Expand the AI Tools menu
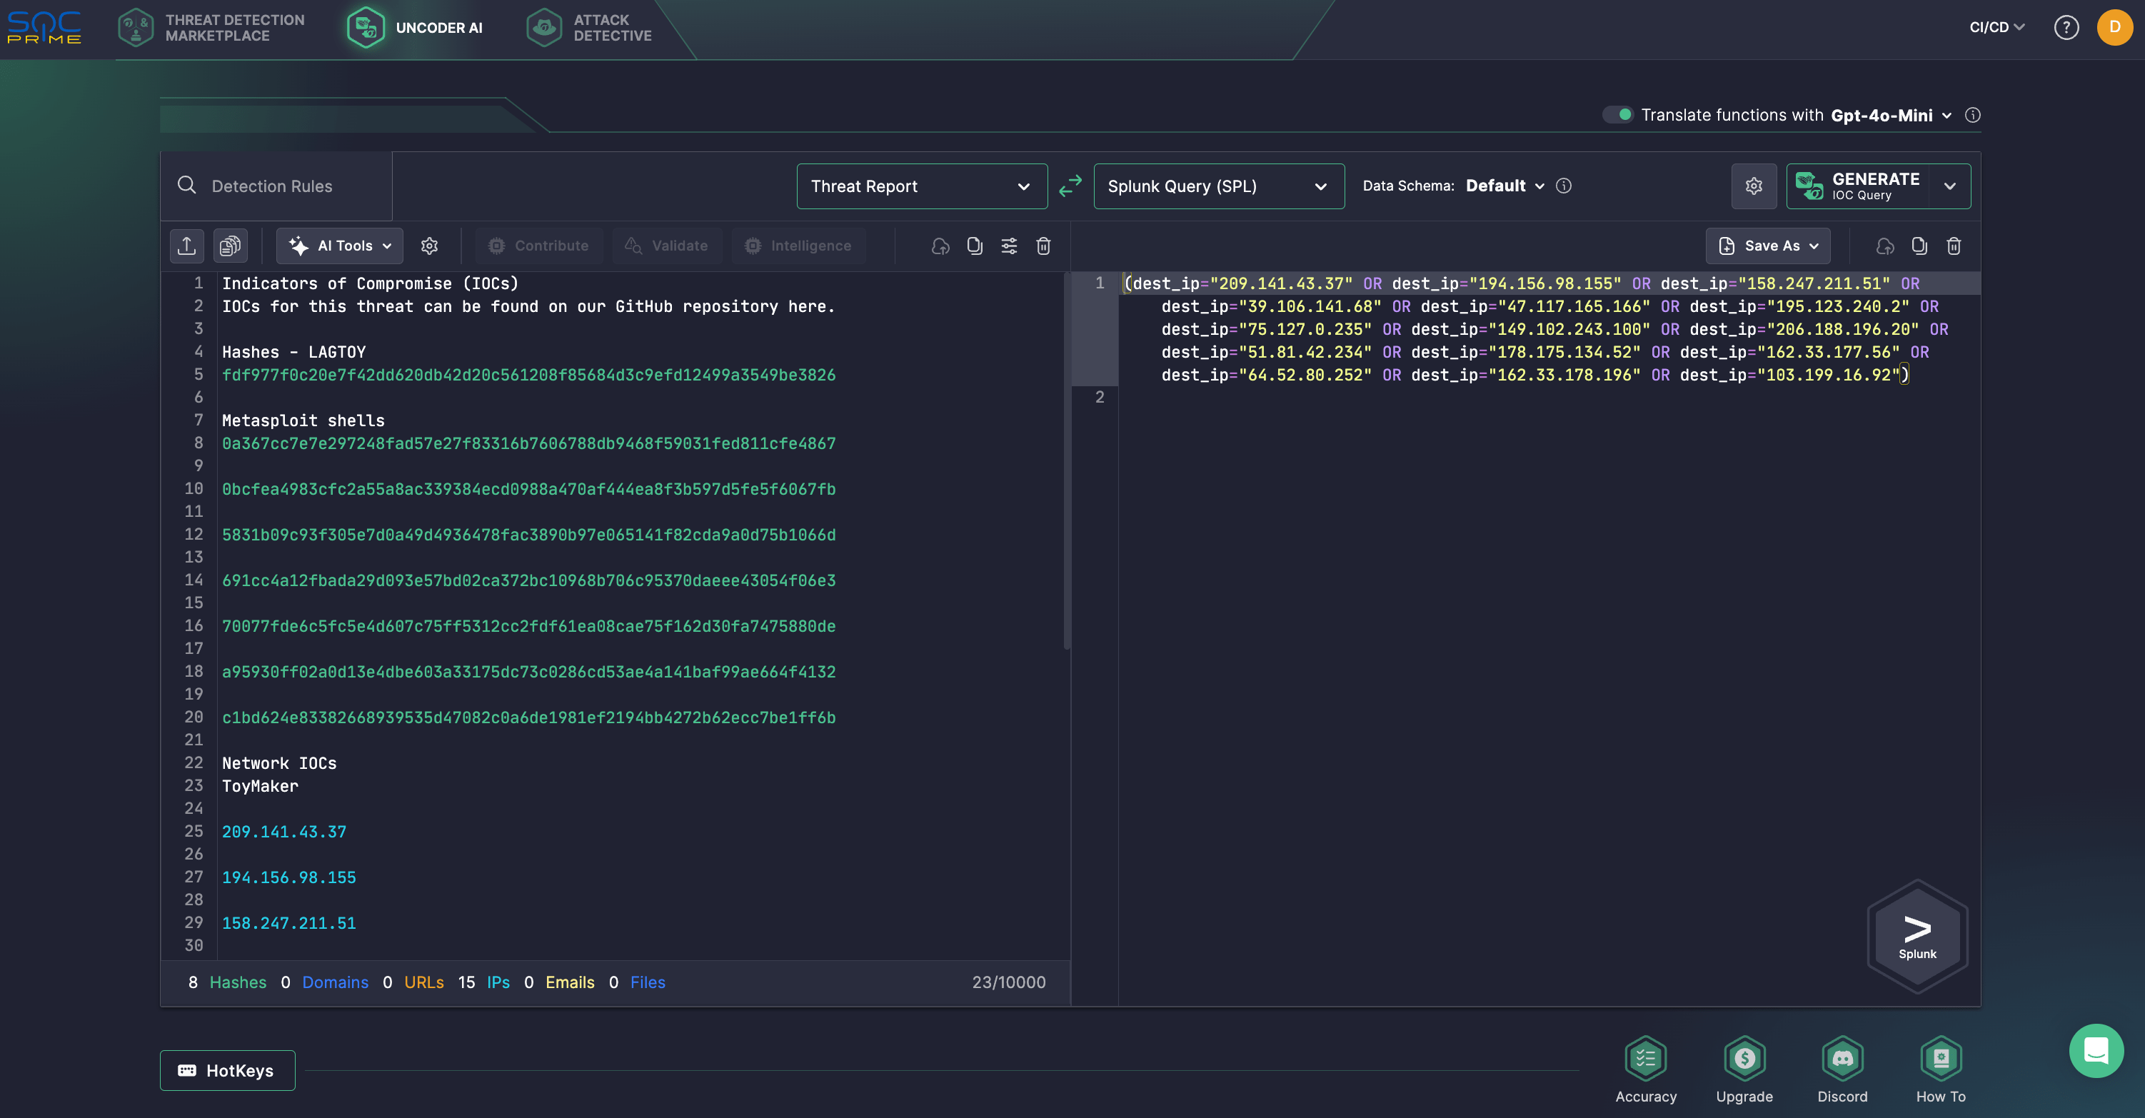 (x=340, y=246)
